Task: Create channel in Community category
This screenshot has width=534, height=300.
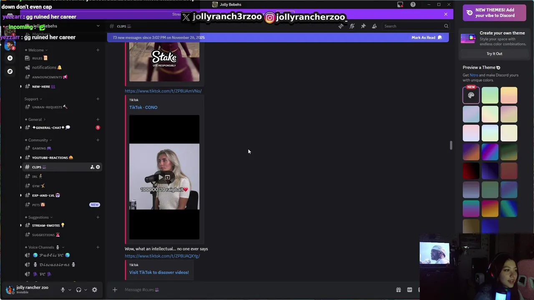Action: 98,140
